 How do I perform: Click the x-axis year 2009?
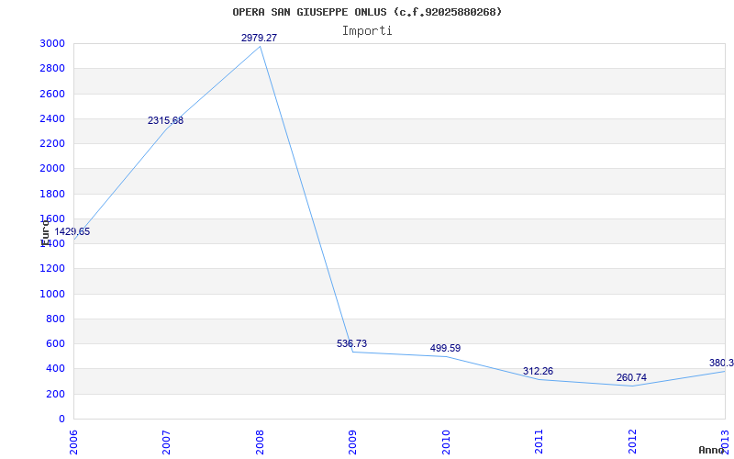pyautogui.click(x=353, y=442)
